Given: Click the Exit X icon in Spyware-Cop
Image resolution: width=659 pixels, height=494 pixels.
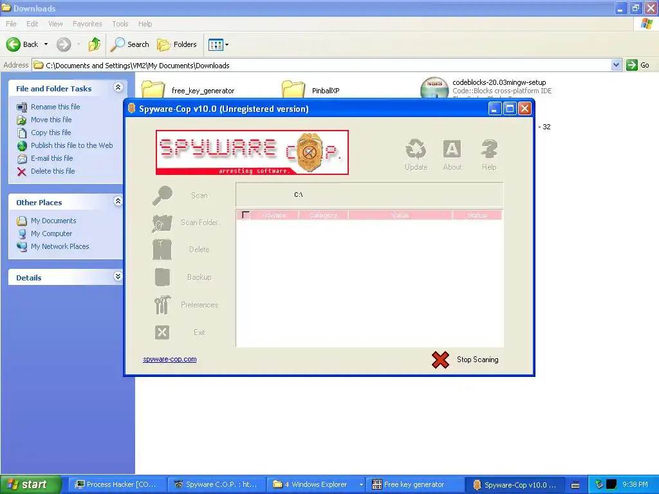Looking at the screenshot, I should coord(162,333).
